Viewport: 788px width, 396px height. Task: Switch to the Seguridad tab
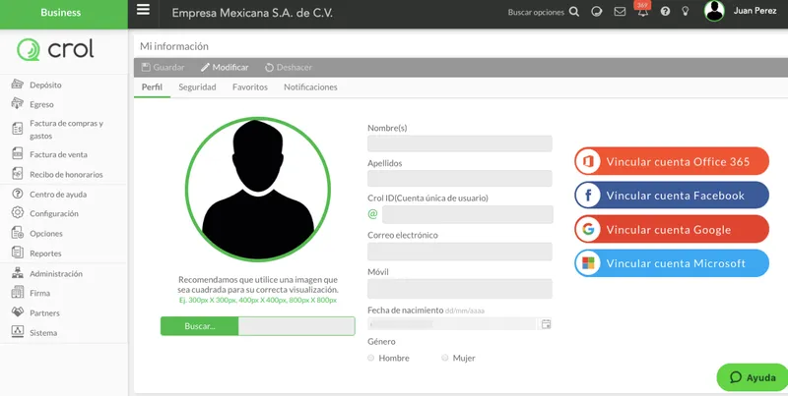point(197,87)
